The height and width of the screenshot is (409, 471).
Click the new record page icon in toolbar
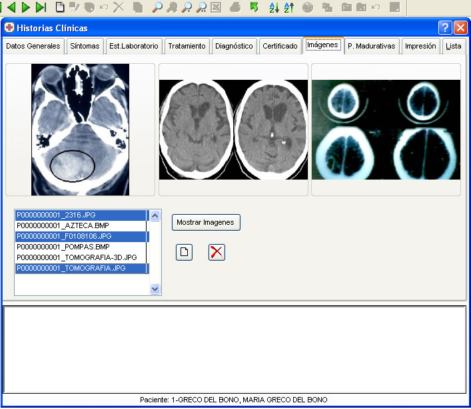click(60, 7)
